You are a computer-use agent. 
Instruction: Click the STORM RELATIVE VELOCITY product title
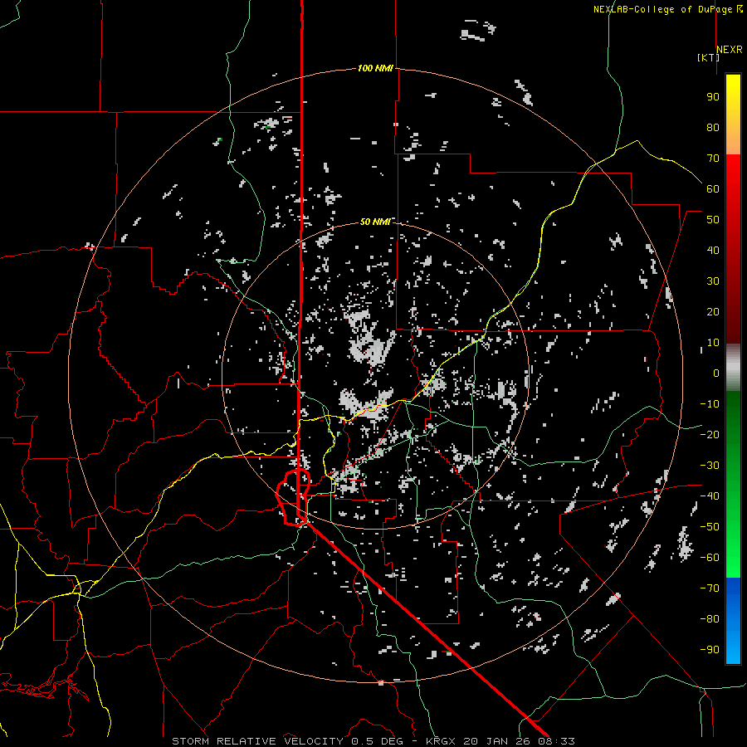click(257, 741)
